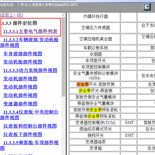Open 仪表板下部件视图 link

click(x=23, y=134)
